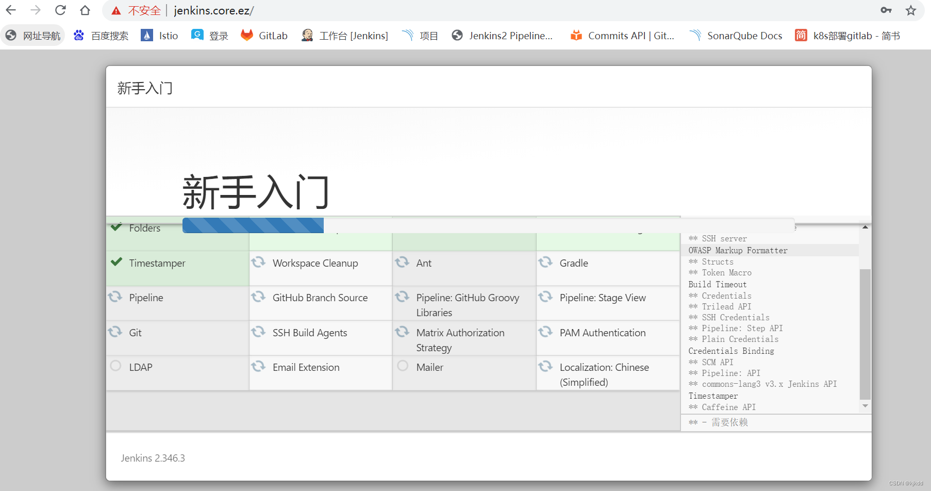Click the Timestamper plugin label

157,263
